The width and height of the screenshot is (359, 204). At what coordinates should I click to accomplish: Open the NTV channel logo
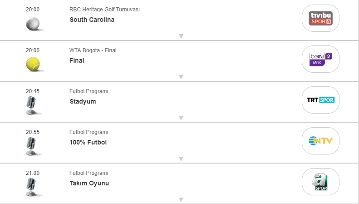point(320,141)
